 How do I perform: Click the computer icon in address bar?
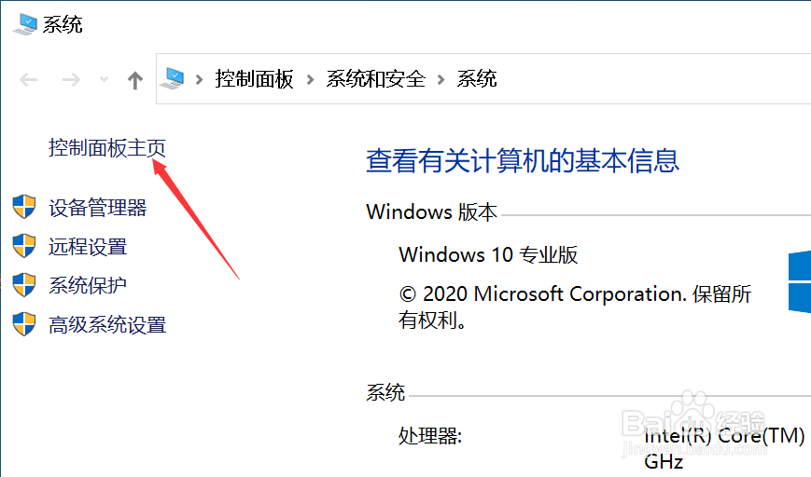pyautogui.click(x=173, y=79)
